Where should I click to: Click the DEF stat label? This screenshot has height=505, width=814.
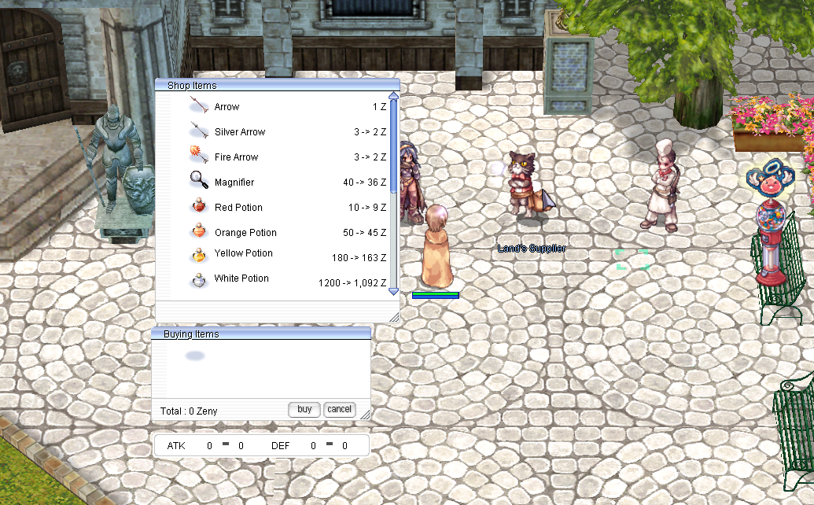(280, 446)
